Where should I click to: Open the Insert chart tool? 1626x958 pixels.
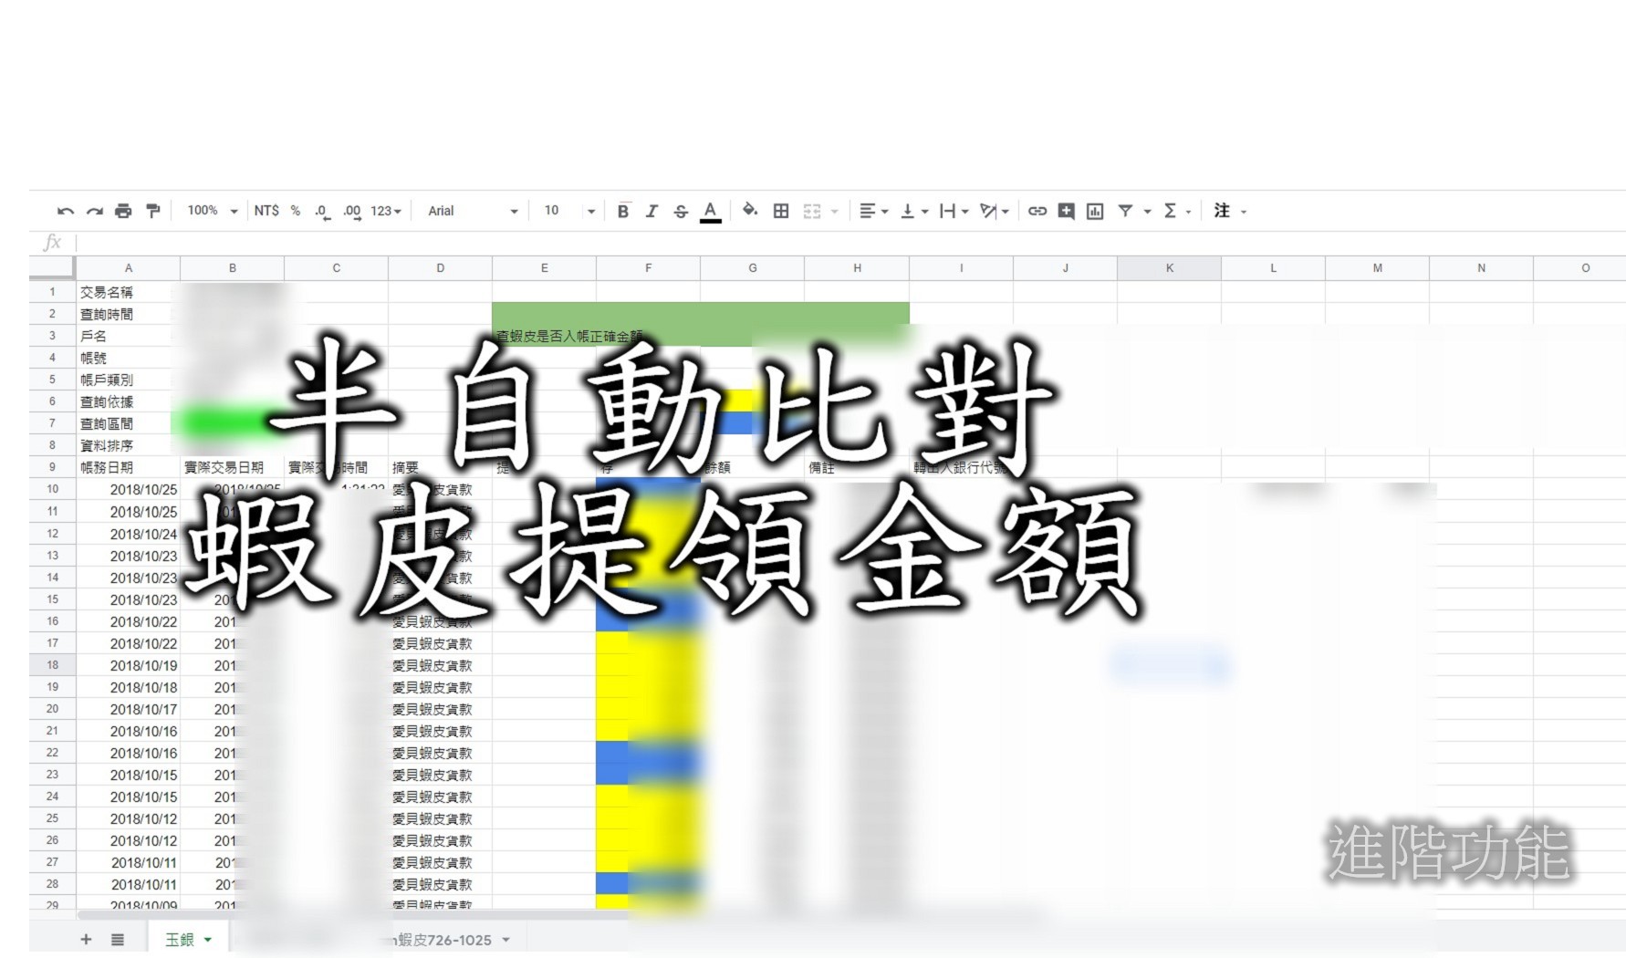(x=1094, y=210)
